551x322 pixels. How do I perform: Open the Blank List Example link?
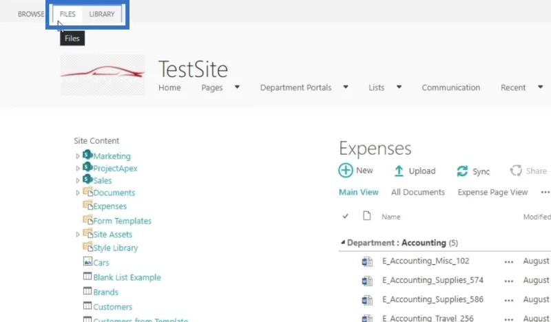pos(127,277)
